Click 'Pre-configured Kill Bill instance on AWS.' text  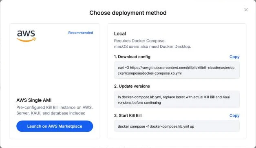tap(55, 107)
